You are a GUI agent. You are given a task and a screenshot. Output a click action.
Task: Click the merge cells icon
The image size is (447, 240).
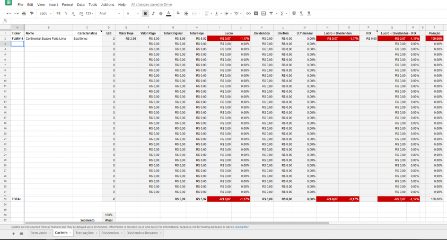point(195,13)
